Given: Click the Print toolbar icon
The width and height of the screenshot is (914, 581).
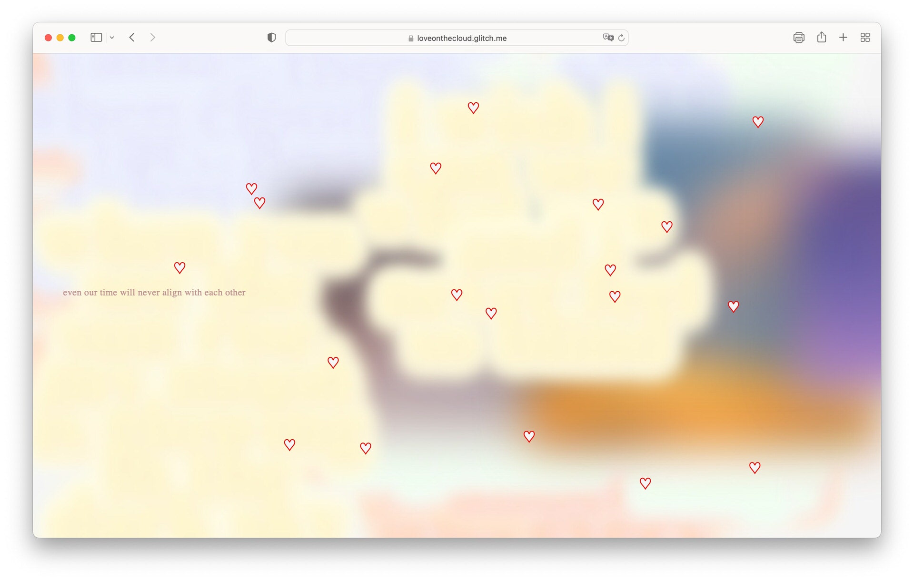Looking at the screenshot, I should (x=798, y=38).
